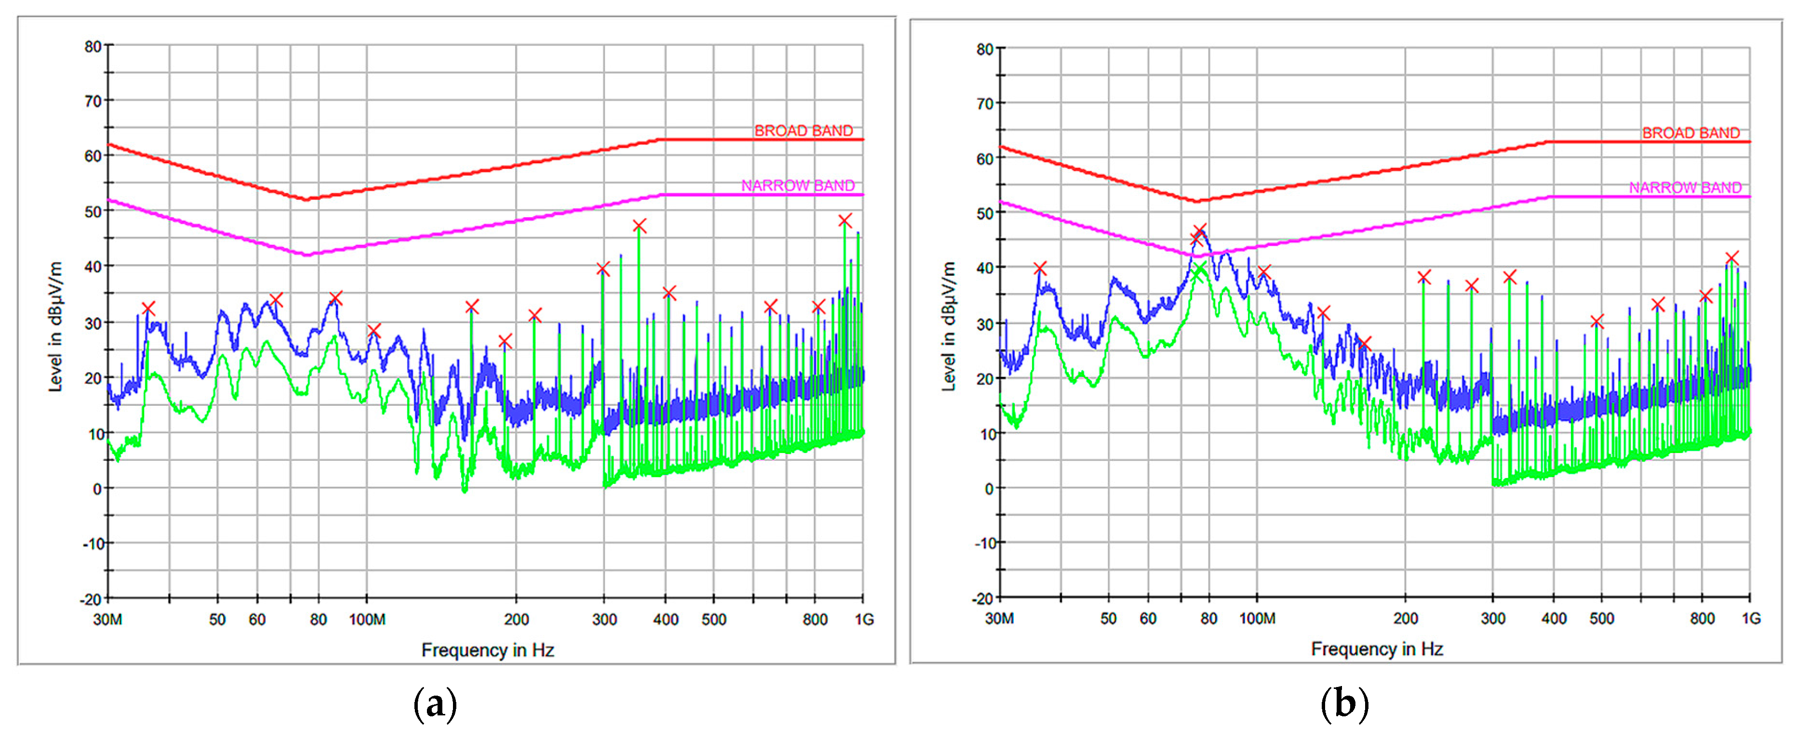
Task: Click the leftmost red X marker in chart (a)
Action: (x=147, y=308)
